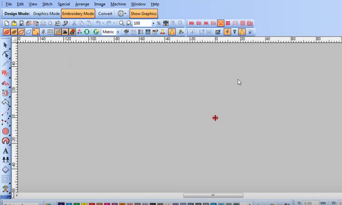
Task: Choose the Ring shape tool
Action: (x=5, y=141)
